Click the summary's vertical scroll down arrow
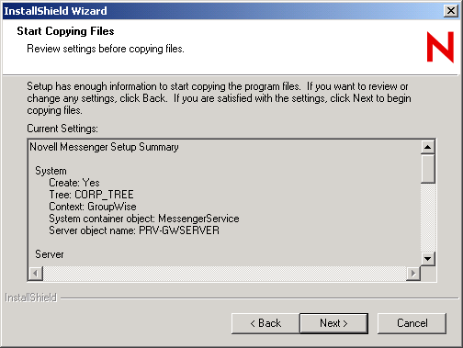The width and height of the screenshot is (463, 348). (428, 259)
